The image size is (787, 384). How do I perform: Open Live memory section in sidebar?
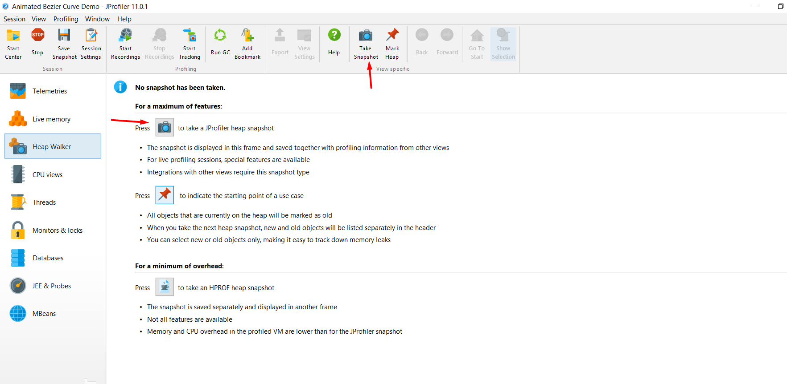53,119
